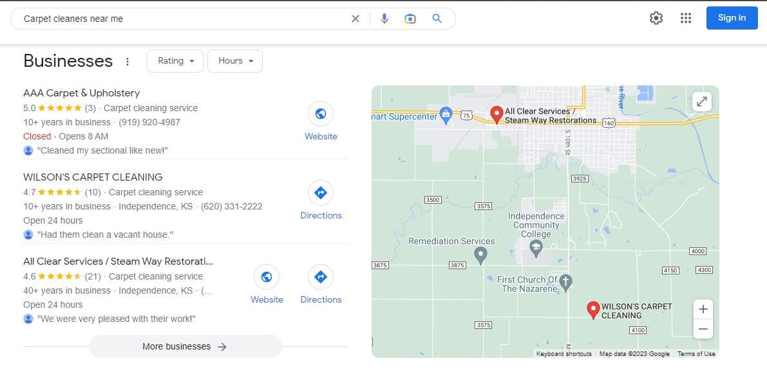The height and width of the screenshot is (372, 767).
Task: Open image search with the camera icon
Action: point(410,19)
